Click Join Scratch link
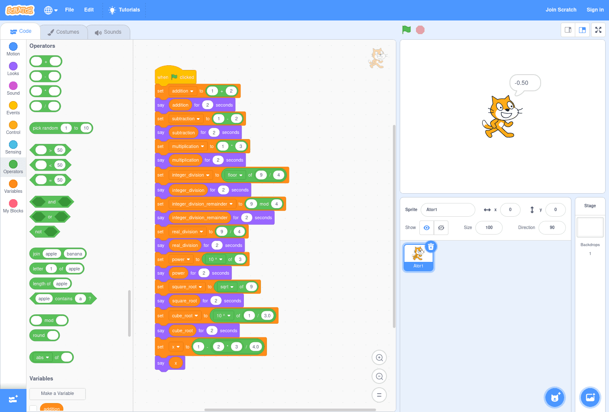Image resolution: width=609 pixels, height=412 pixels. pos(561,10)
